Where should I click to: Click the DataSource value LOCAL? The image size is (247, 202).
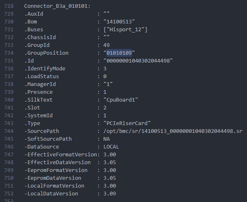pyautogui.click(x=111, y=147)
